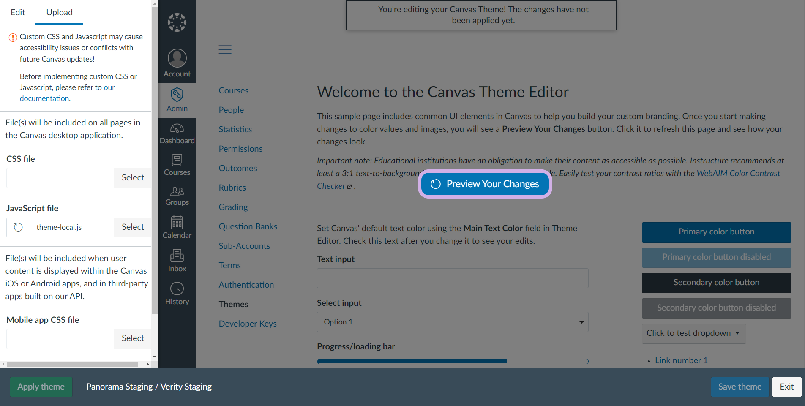The height and width of the screenshot is (406, 805).
Task: Open the Question Banks link
Action: [248, 226]
